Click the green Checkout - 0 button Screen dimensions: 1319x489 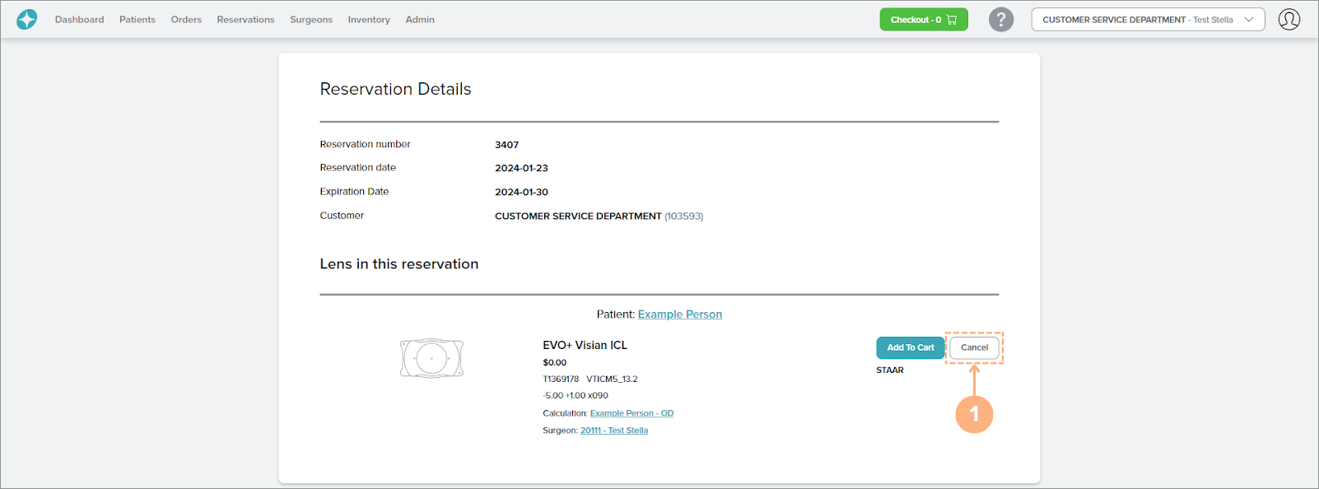[923, 20]
